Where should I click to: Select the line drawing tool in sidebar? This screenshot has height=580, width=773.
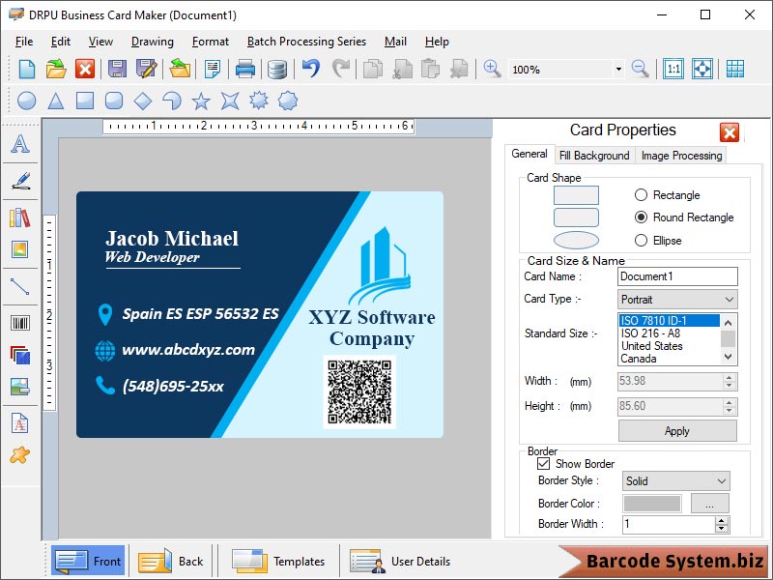point(20,286)
